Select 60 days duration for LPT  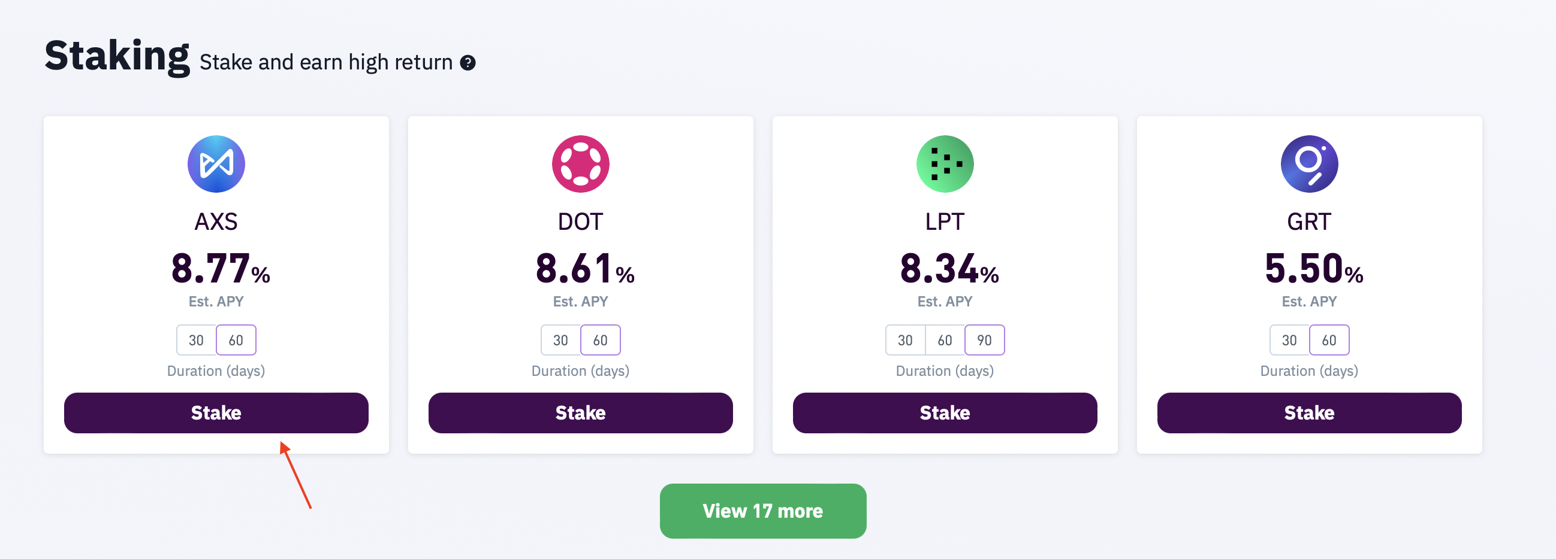coord(945,340)
